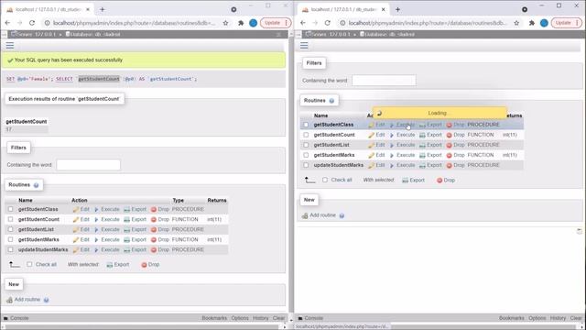
Task: Open right window tab dropdown circle
Action: tap(525, 10)
